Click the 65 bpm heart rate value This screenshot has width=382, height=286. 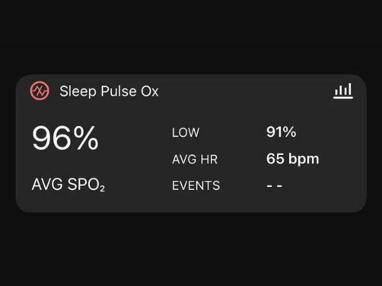tap(292, 159)
